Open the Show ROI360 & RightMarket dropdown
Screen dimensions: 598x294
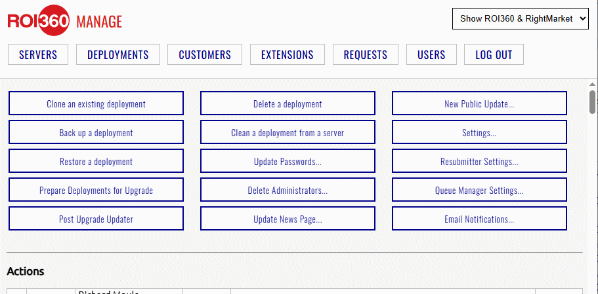pos(521,19)
